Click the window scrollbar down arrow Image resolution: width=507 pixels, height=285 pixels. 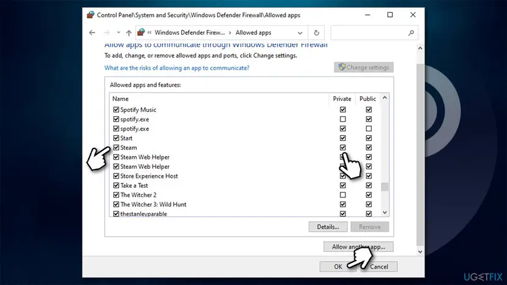[x=420, y=252]
